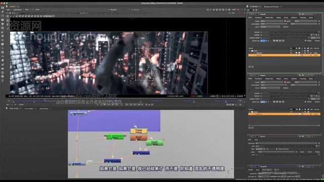The height and width of the screenshot is (182, 324).
Task: Open the Keyer nodes menu
Action: point(3,32)
